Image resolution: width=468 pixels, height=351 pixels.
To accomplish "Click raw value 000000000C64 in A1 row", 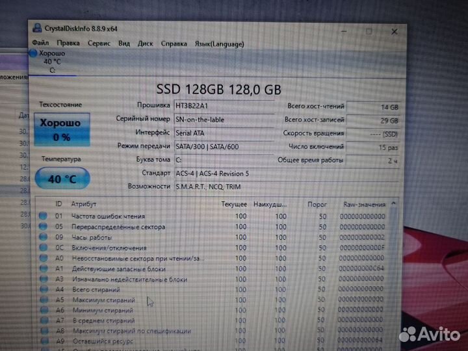I will [361, 268].
